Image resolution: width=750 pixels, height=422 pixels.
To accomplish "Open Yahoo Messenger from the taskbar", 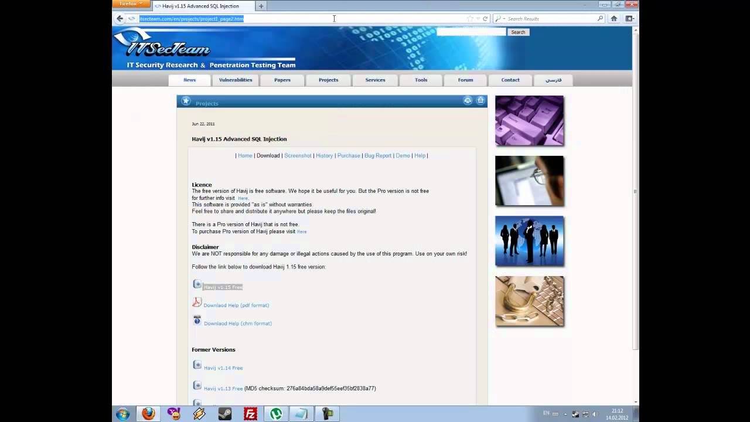I will click(x=174, y=414).
